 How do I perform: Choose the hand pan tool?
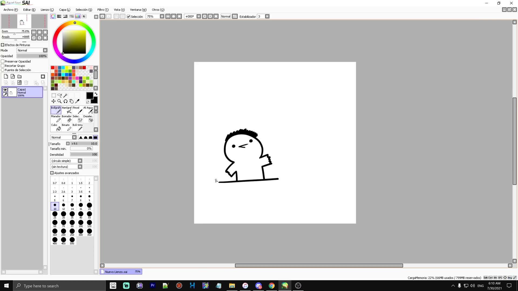[71, 101]
